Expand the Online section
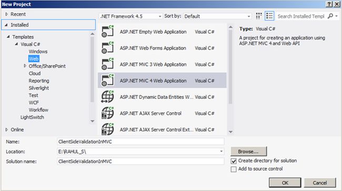 6,129
